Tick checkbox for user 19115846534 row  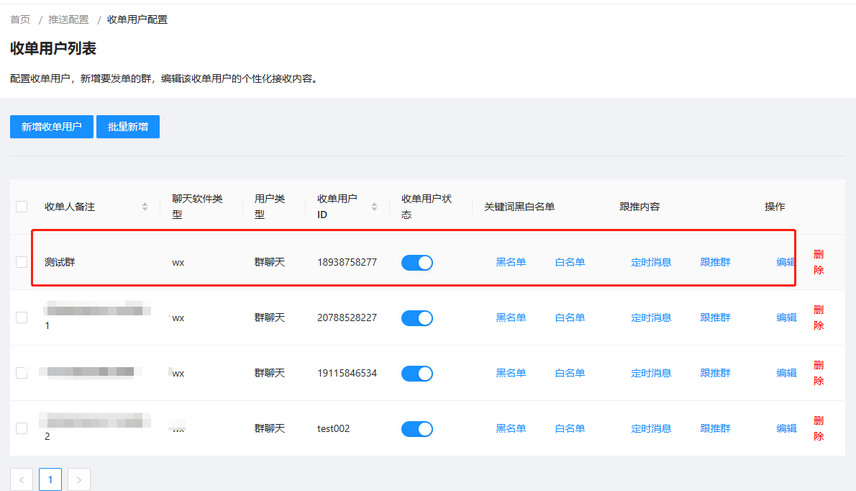(x=22, y=373)
